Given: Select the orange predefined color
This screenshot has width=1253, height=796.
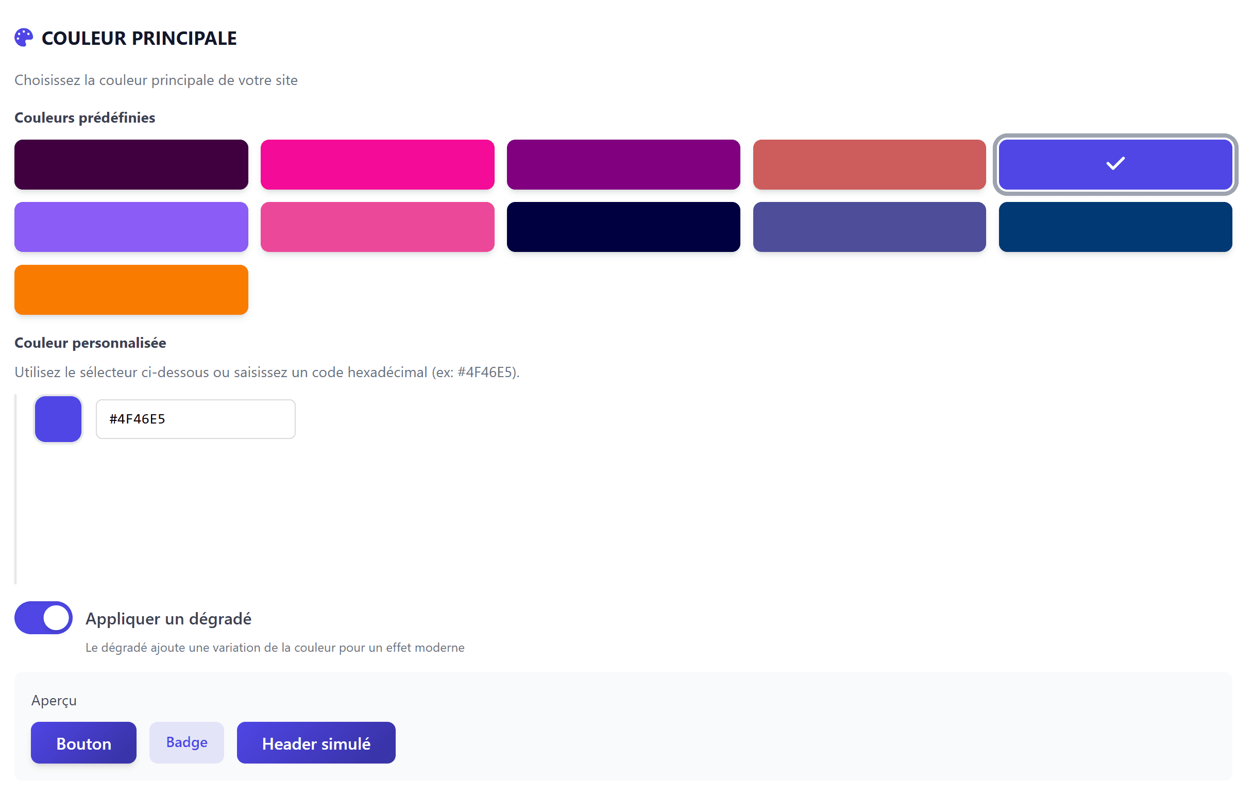Looking at the screenshot, I should (x=131, y=290).
